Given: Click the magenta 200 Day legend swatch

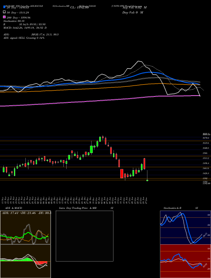Looking at the screenshot, I should coord(4,17).
